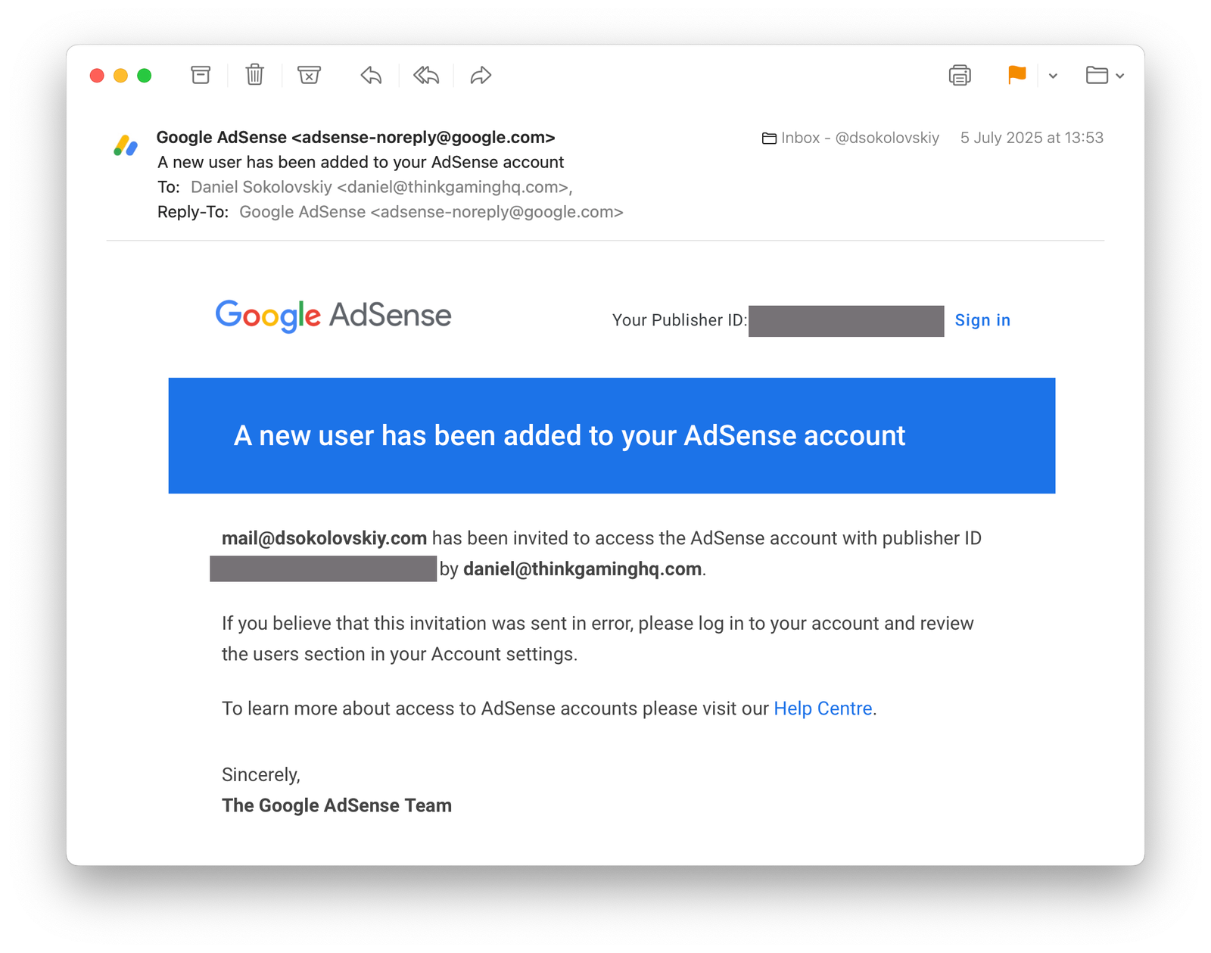
Task: Open flag color dropdown arrow
Action: tap(1053, 76)
